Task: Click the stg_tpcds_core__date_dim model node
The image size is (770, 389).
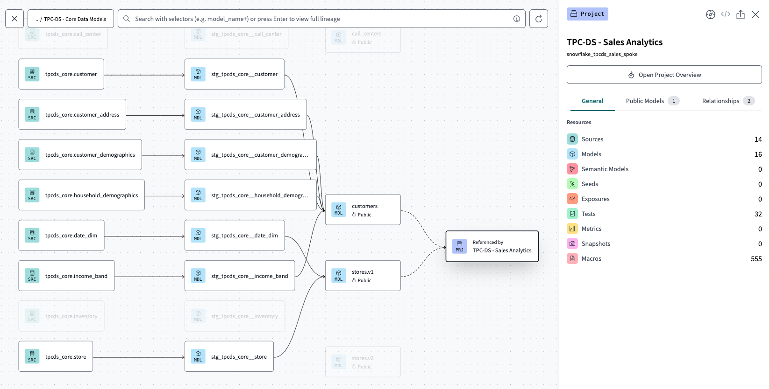Action: click(234, 236)
